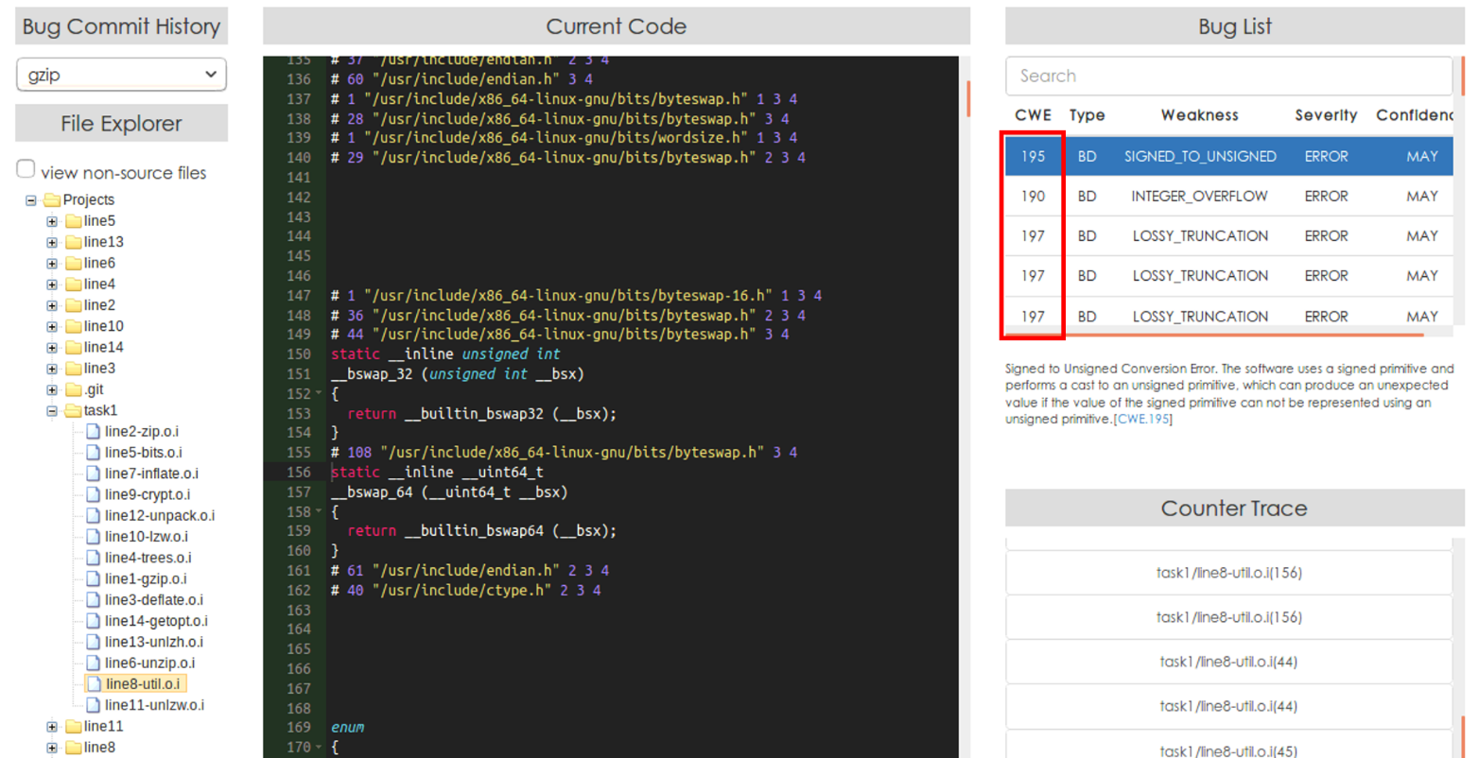Click the line9-crypt.o.i file icon

point(93,494)
